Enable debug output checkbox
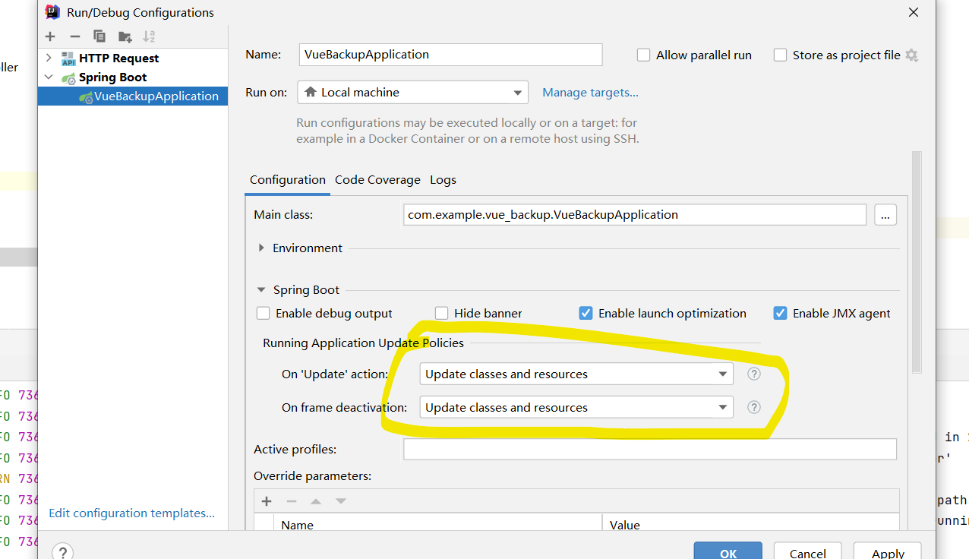This screenshot has width=969, height=559. 264,313
